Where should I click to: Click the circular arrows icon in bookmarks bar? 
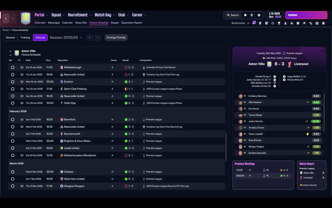click(273, 23)
